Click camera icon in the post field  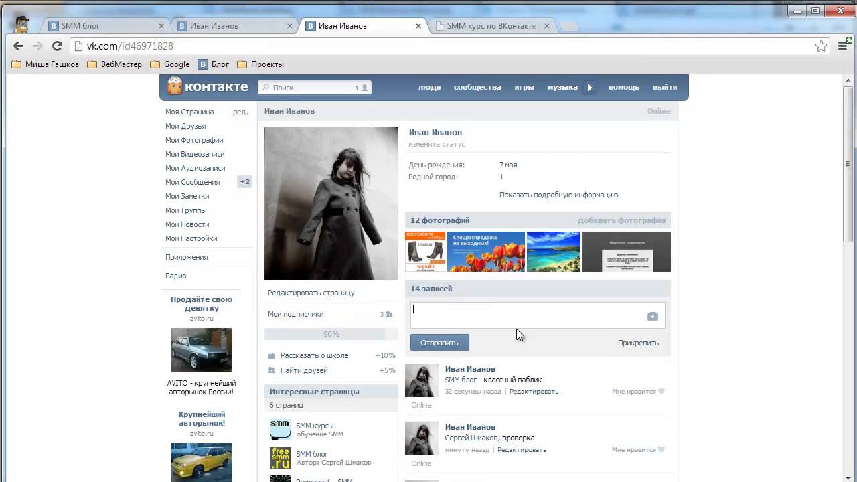point(652,316)
